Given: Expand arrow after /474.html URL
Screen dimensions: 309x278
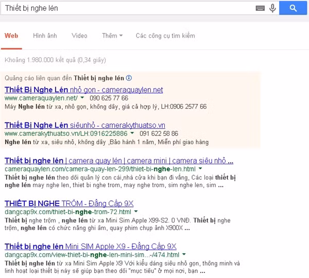Looking at the screenshot, I should click(184, 254).
